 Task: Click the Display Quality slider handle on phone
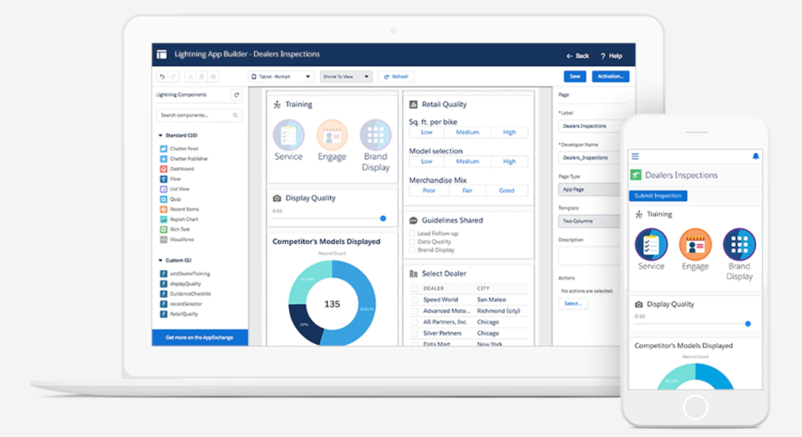748,323
